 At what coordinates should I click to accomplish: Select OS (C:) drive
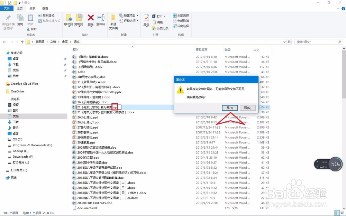tap(15, 139)
